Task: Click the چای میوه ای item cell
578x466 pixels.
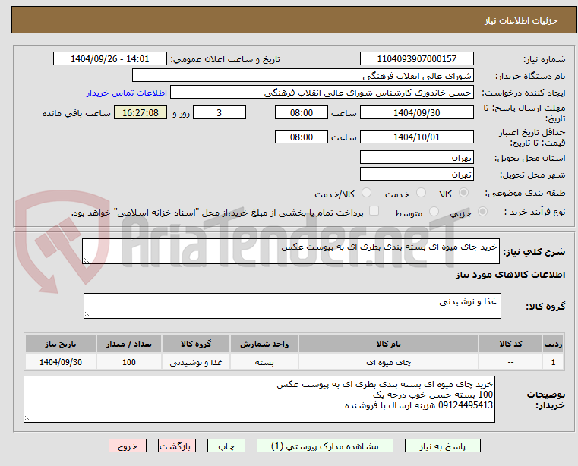Action: pyautogui.click(x=388, y=362)
